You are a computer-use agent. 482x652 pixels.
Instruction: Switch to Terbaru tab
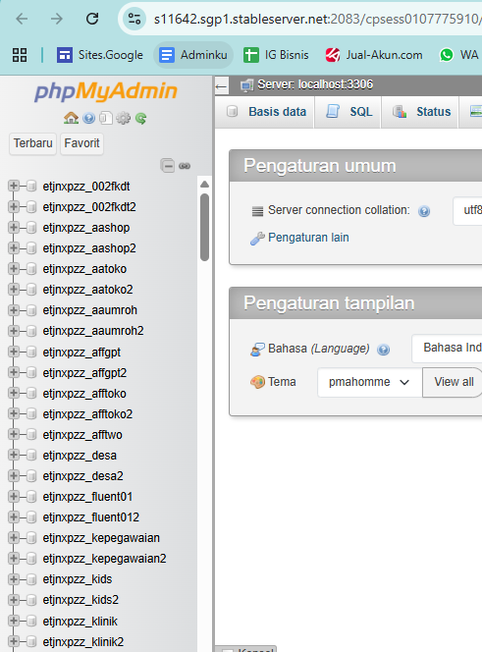click(x=32, y=143)
